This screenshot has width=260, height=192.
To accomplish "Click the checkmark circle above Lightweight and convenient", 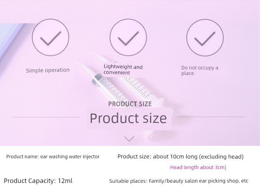I will pyautogui.click(x=128, y=37).
